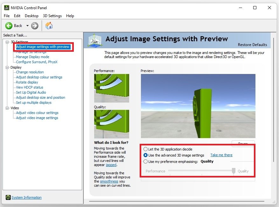Select Change resolution in task tree
Image resolution: width=279 pixels, height=207 pixels.
click(30, 72)
